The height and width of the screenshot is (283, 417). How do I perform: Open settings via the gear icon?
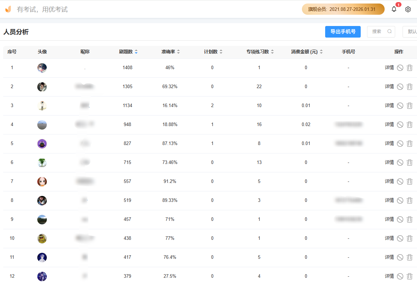pyautogui.click(x=408, y=9)
